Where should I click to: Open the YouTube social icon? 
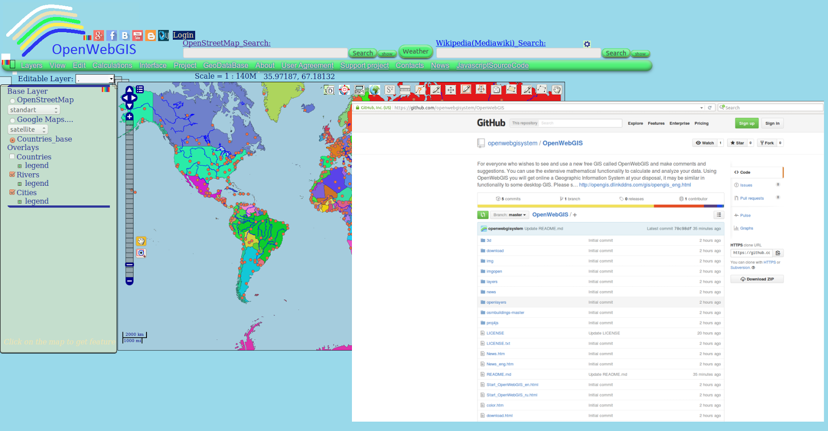tap(138, 36)
